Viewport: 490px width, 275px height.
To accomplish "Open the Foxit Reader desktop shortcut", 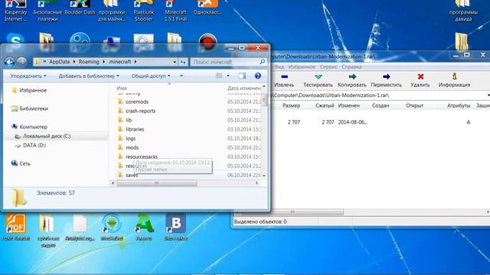I will tap(15, 228).
